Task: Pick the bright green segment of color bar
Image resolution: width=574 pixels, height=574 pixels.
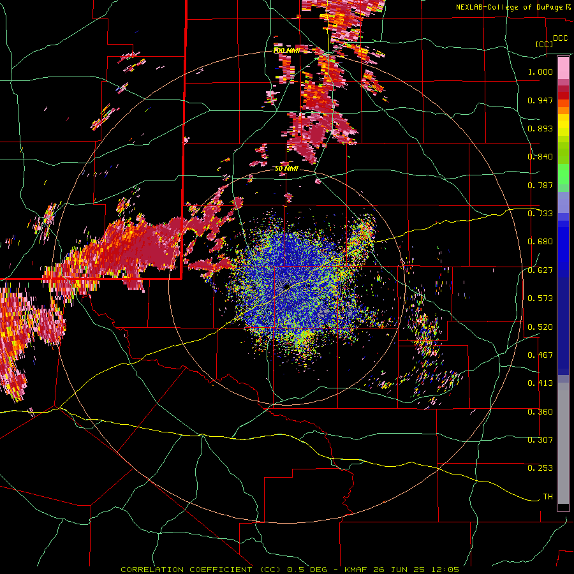Action: [563, 174]
